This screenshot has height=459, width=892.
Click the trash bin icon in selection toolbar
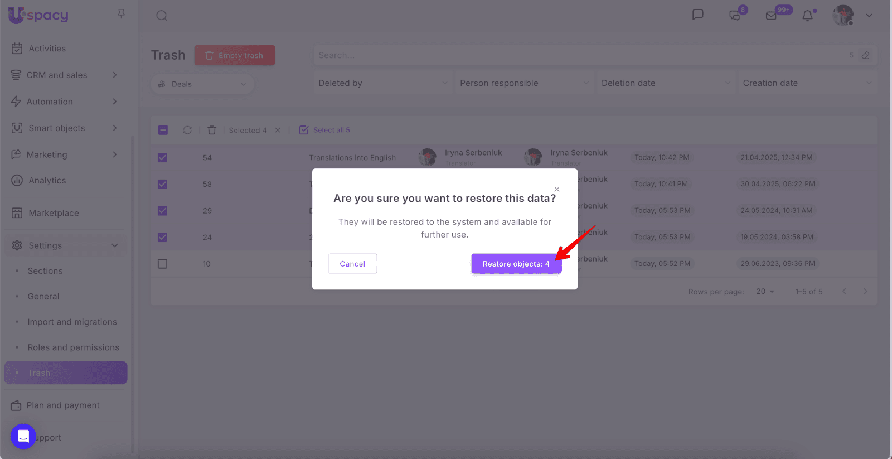(212, 130)
